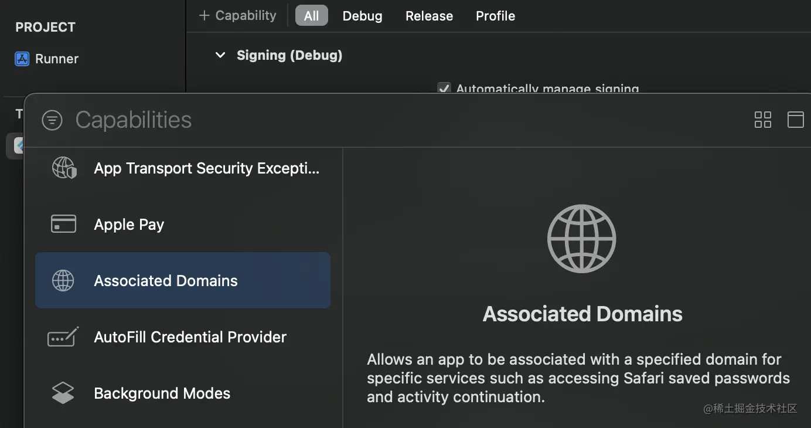Select Background Modes capability row
This screenshot has height=428, width=811.
point(183,393)
